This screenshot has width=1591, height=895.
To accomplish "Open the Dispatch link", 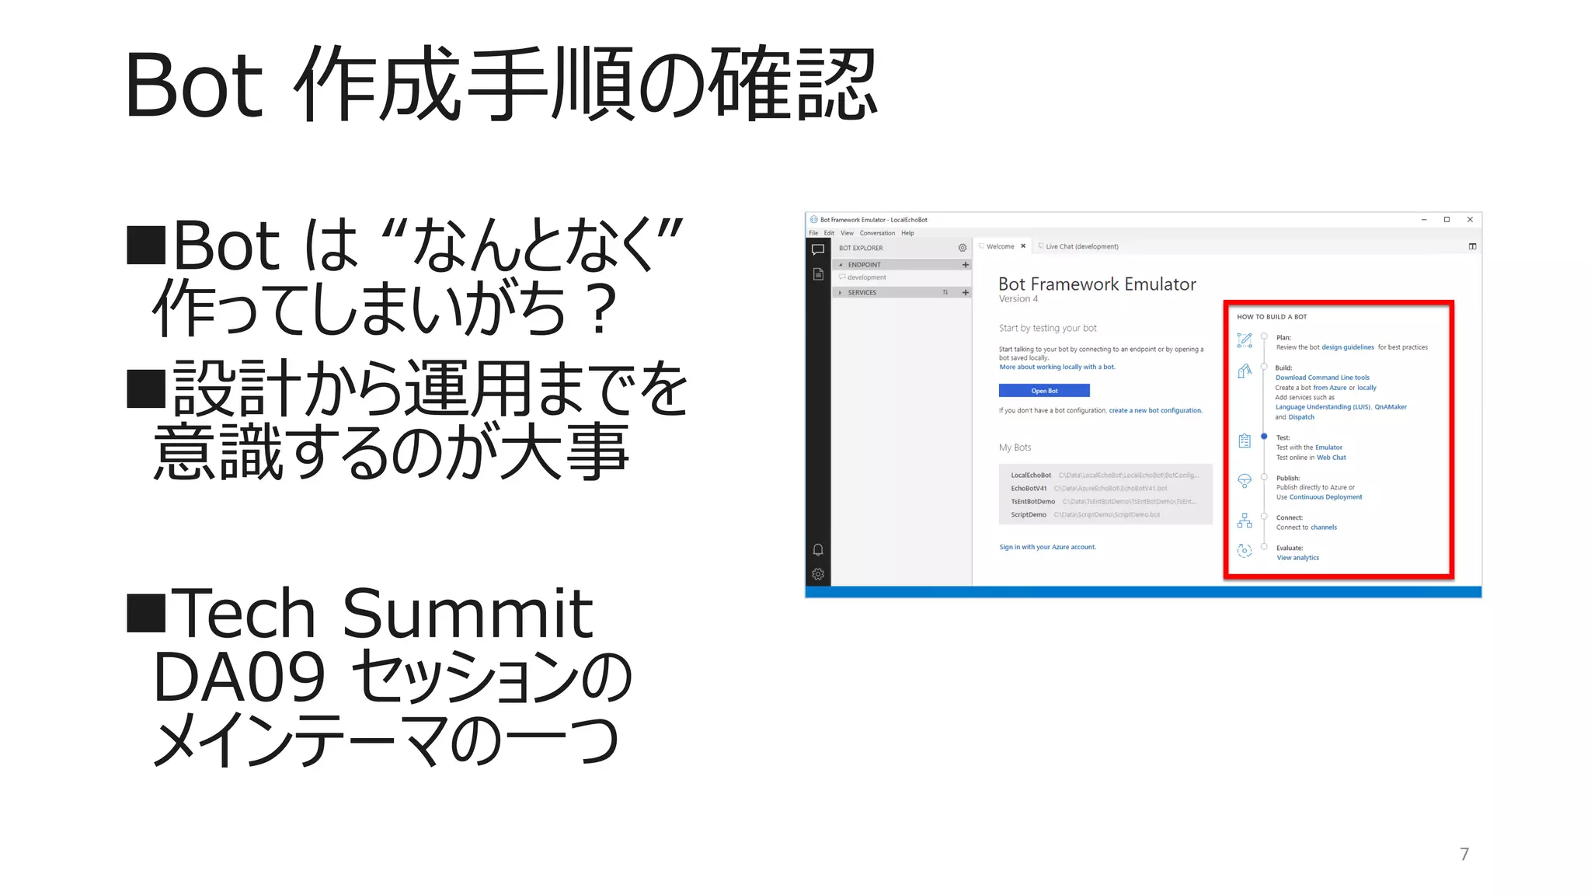I will click(x=1301, y=417).
